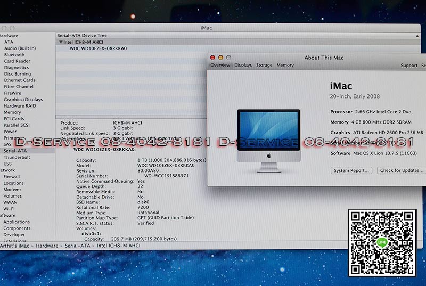Open WWAN network info

click(10, 202)
